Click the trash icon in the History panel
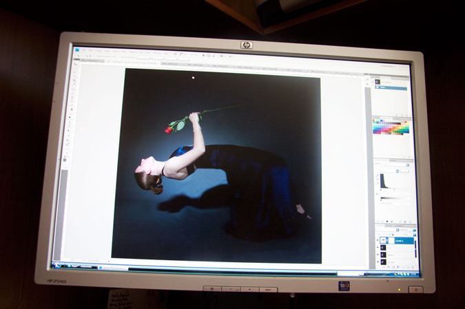Image resolution: width=465 pixels, height=309 pixels. coord(407,115)
